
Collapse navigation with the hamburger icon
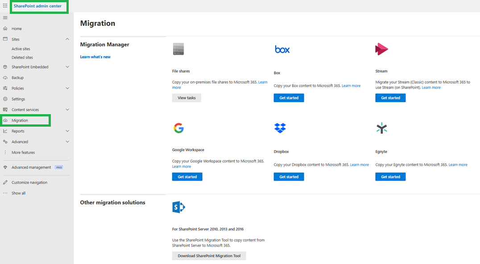pos(5,18)
